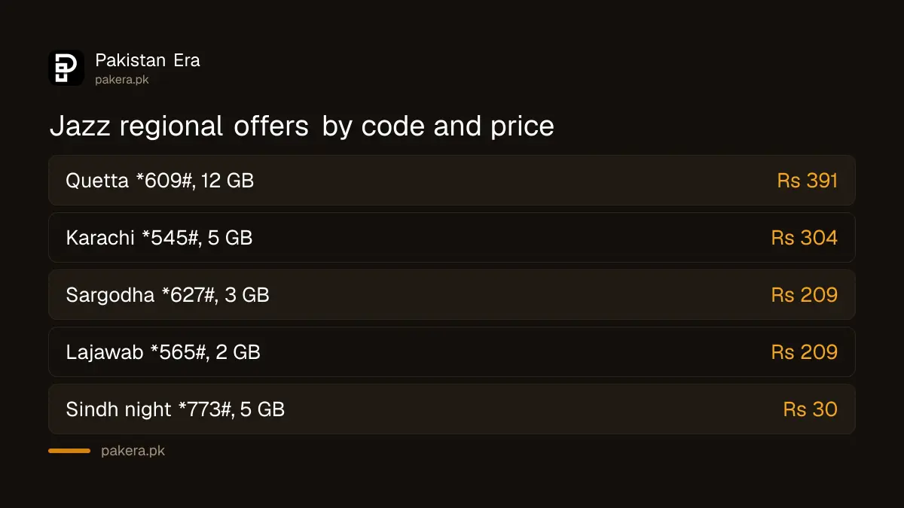Select the Karachi *545# 5 GB row
The image size is (904, 508).
tap(452, 238)
